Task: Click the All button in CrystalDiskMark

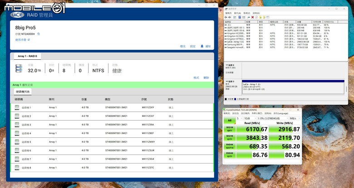Action: click(x=229, y=121)
